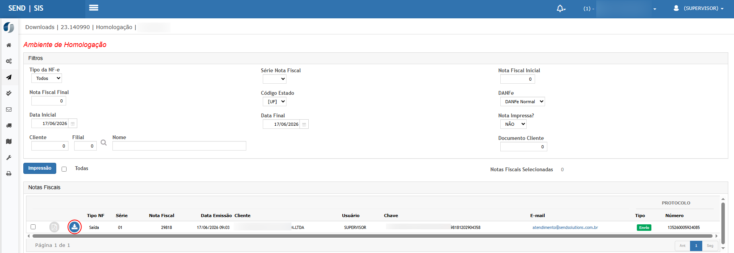Click the Chave column header
The height and width of the screenshot is (253, 734).
pos(391,216)
